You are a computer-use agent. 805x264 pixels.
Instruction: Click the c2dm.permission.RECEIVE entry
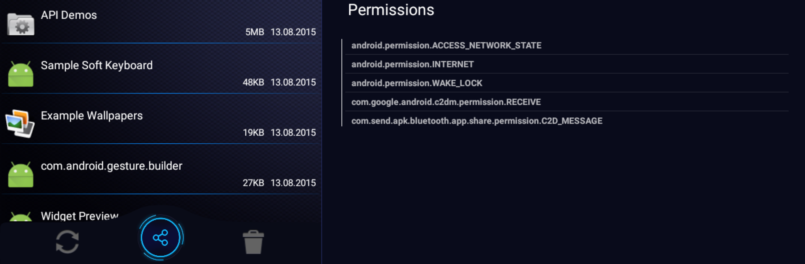tap(446, 102)
